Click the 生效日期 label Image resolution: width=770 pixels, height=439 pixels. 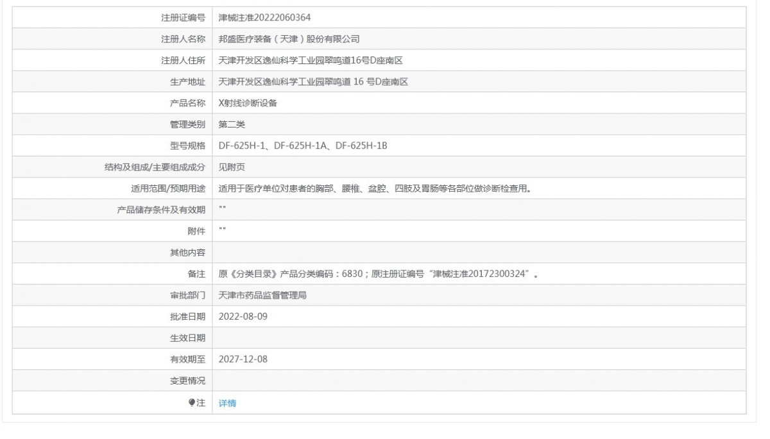187,338
